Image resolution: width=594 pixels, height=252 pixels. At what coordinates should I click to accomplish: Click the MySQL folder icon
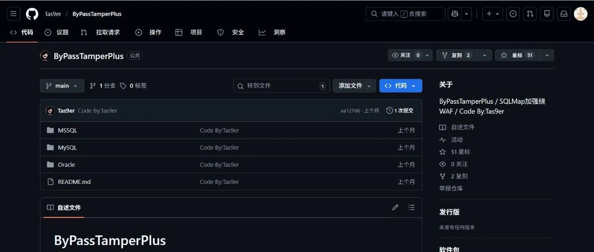pos(51,148)
